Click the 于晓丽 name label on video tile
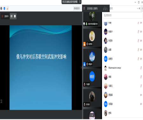143x120 pixels. (88, 84)
